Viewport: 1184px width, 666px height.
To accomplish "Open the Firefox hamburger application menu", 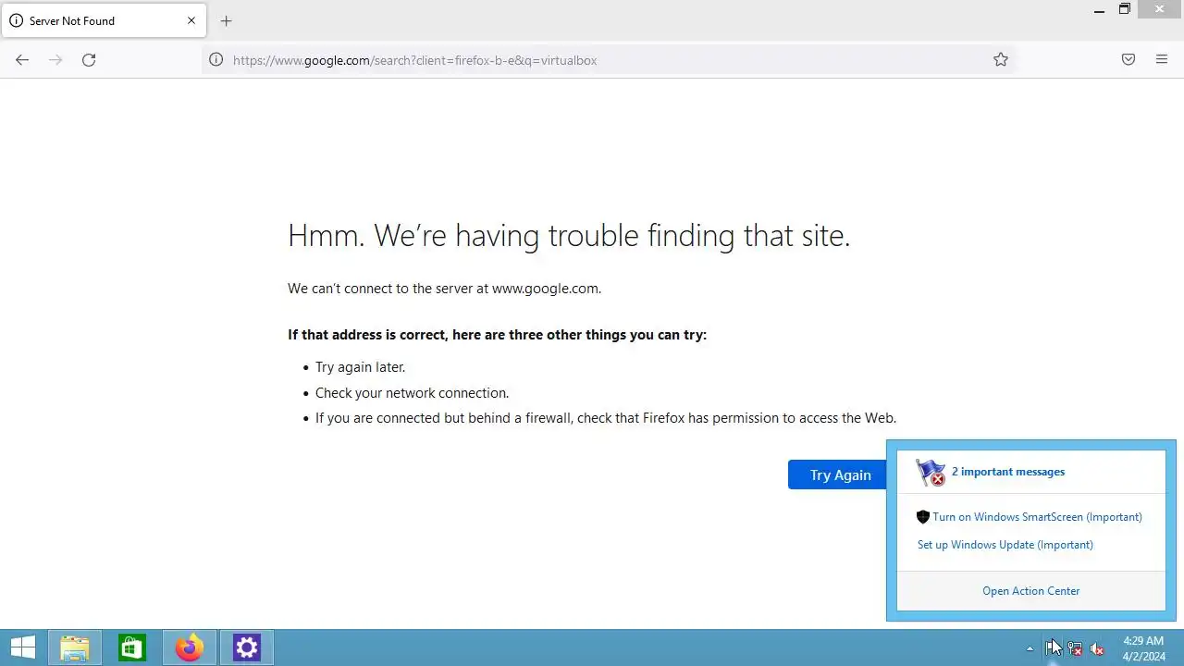I will [x=1162, y=60].
